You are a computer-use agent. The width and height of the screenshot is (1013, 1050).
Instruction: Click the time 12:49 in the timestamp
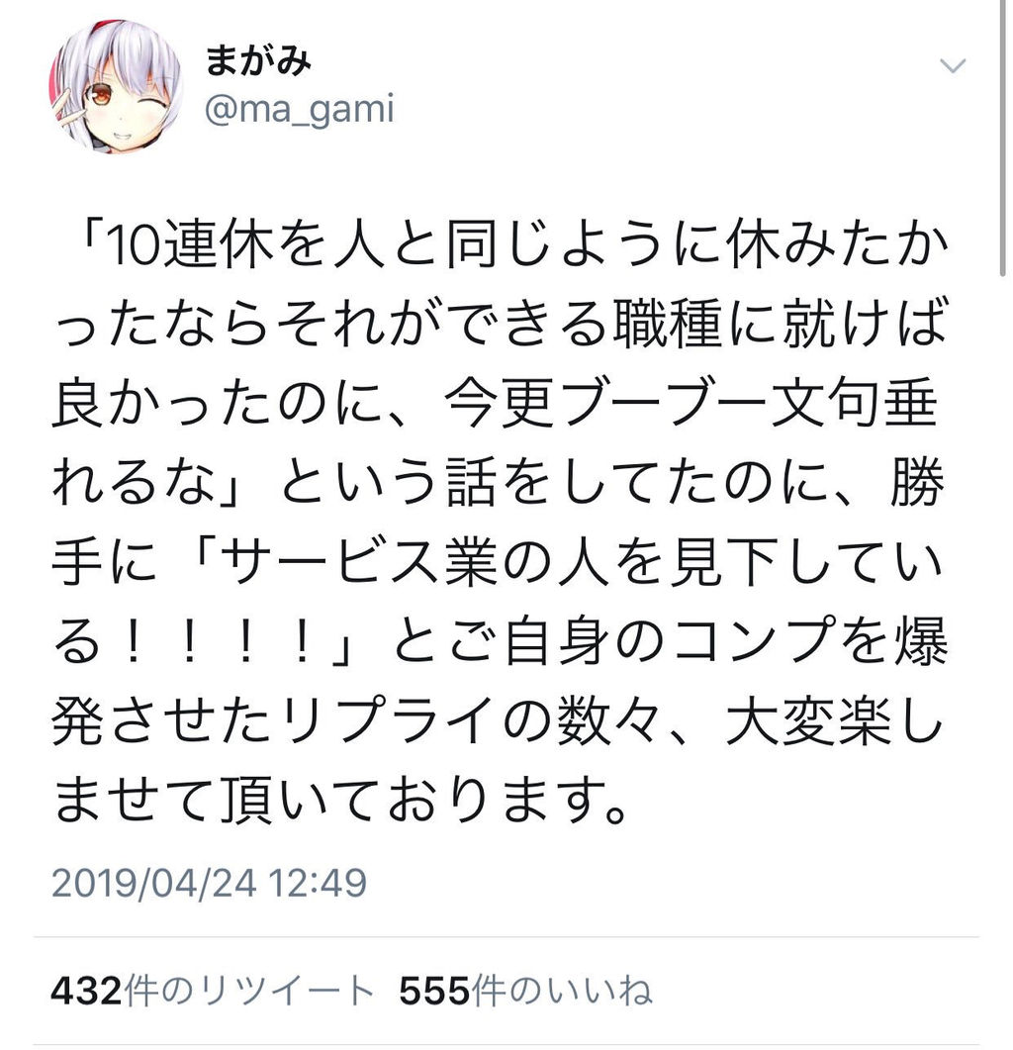(318, 883)
